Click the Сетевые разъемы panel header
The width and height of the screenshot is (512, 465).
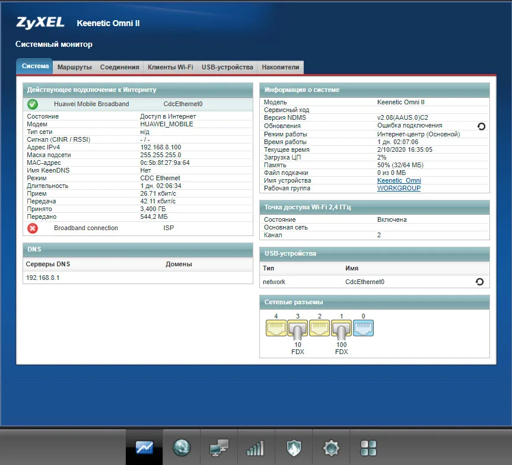(x=374, y=302)
